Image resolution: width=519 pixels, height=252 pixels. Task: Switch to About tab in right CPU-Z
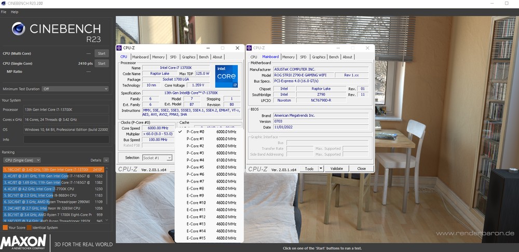[x=348, y=57]
